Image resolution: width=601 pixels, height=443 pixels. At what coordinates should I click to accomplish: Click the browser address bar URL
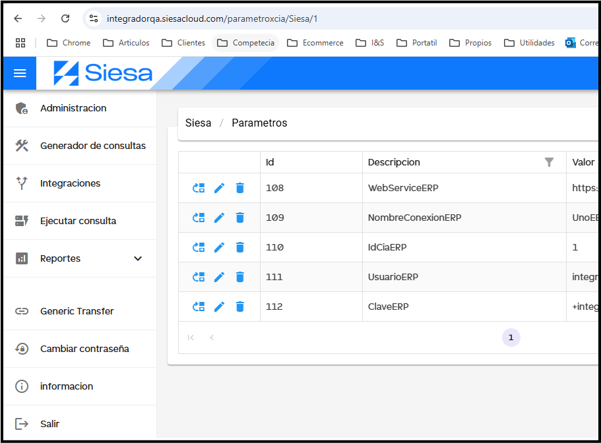coord(211,18)
